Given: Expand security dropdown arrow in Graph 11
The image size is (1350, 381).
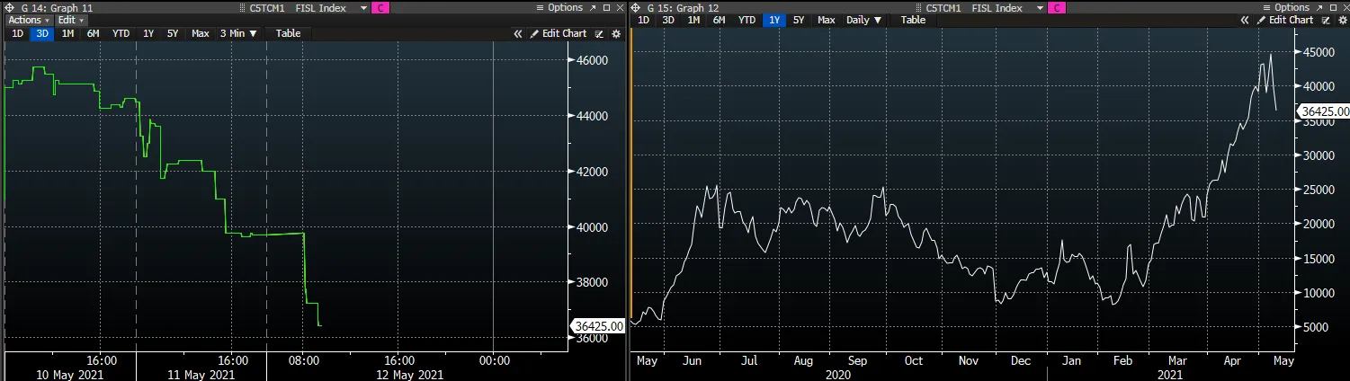Looking at the screenshot, I should click(363, 7).
